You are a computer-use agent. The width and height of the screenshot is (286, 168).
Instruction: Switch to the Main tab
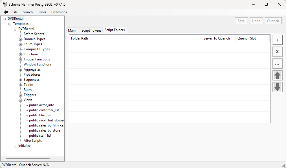click(x=72, y=30)
